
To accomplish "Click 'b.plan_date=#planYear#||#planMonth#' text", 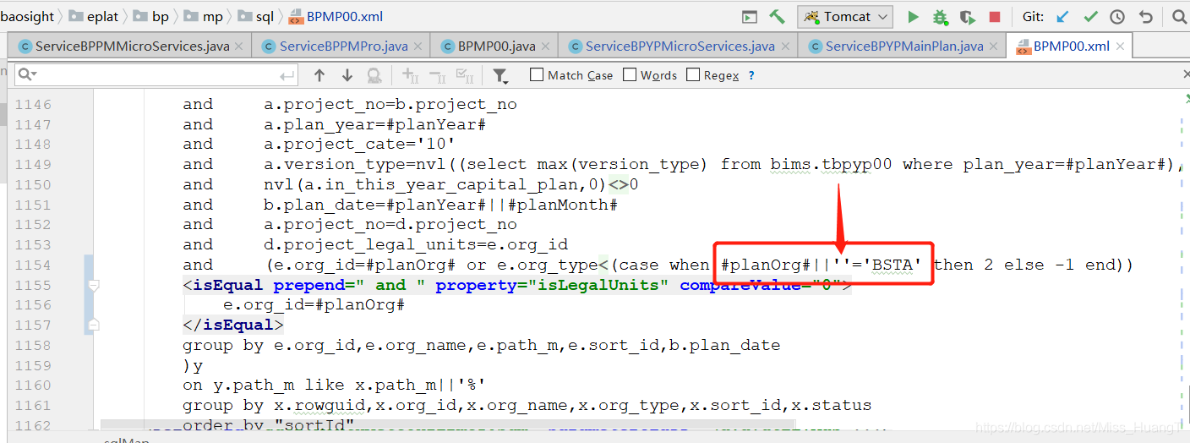I will pyautogui.click(x=440, y=205).
